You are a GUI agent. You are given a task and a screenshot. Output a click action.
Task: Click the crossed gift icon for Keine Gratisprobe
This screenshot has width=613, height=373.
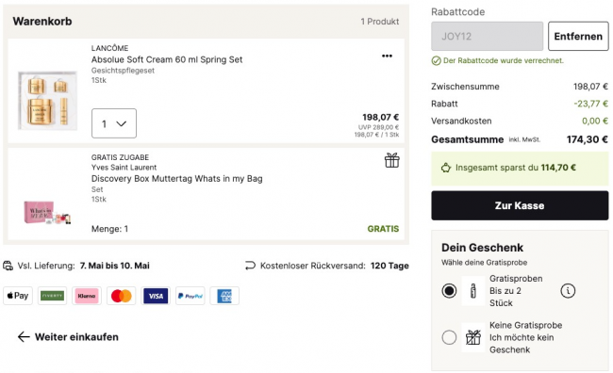tap(473, 337)
